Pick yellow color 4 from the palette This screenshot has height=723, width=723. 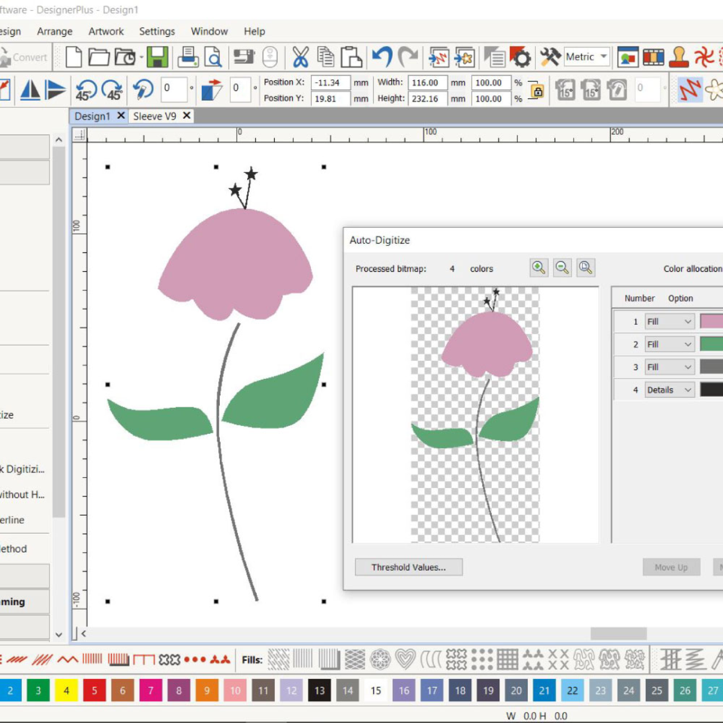click(66, 690)
